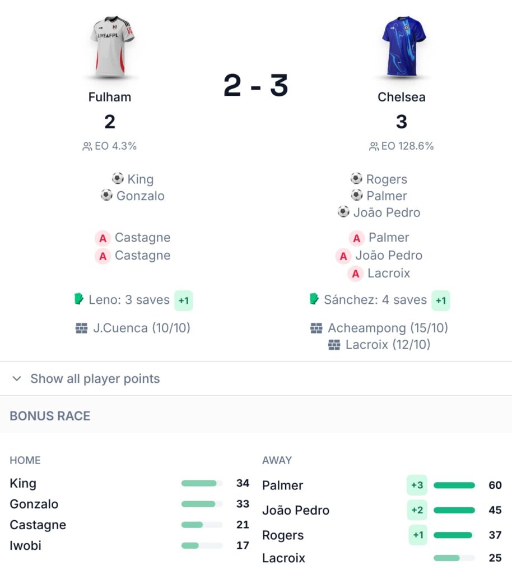Click Gonzalo in home bonus list
The width and height of the screenshot is (512, 574).
coord(34,504)
